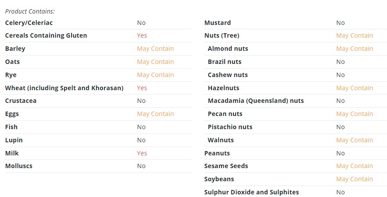This screenshot has width=387, height=197.
Task: Click the Sesame Seeds label
Action: coord(226,166)
